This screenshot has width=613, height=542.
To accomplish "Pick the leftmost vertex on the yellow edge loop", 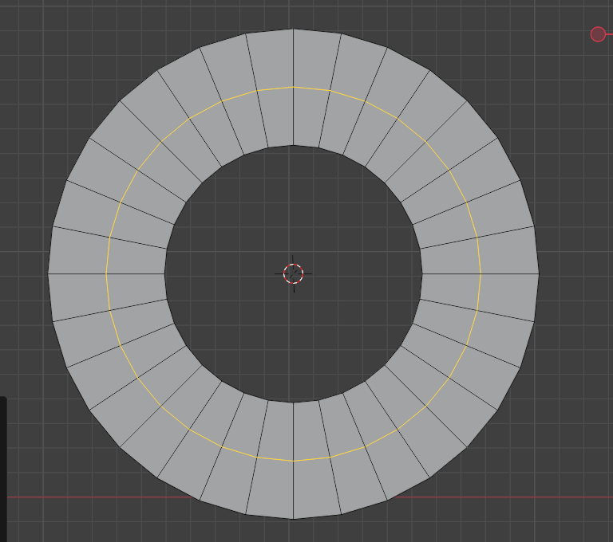I will [106, 273].
